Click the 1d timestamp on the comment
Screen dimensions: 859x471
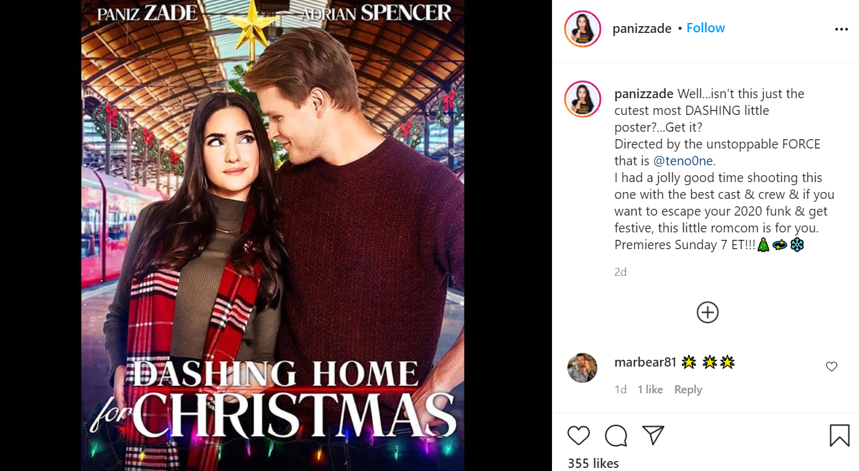(620, 389)
